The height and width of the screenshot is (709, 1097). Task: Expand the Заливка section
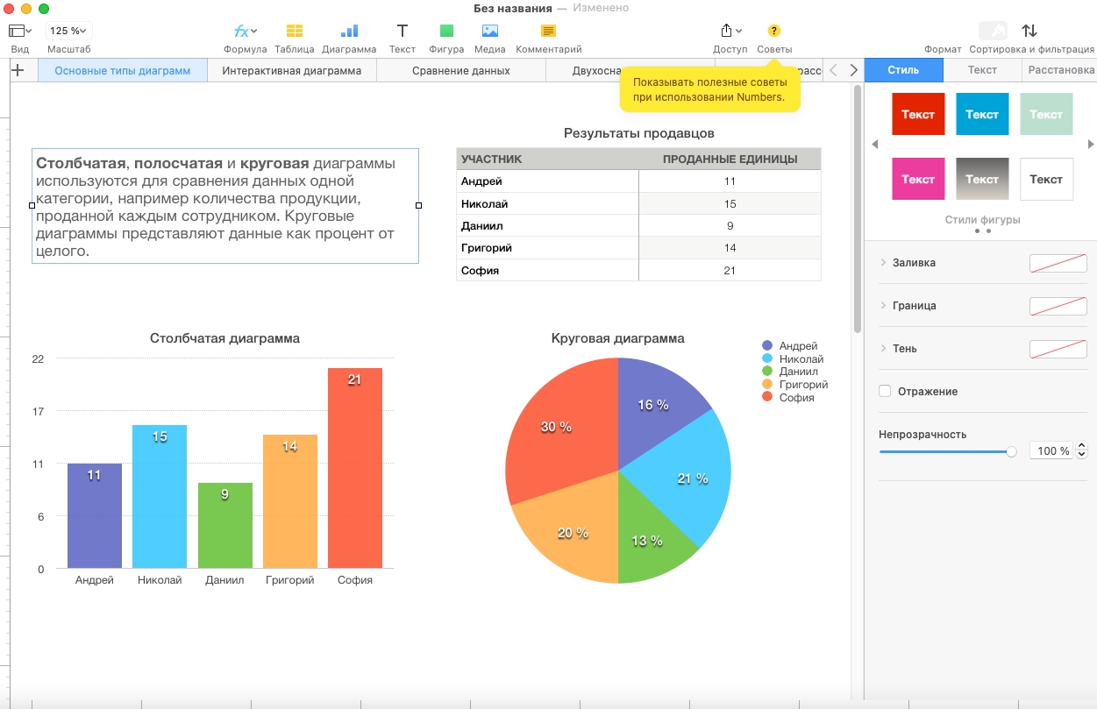pyautogui.click(x=884, y=263)
